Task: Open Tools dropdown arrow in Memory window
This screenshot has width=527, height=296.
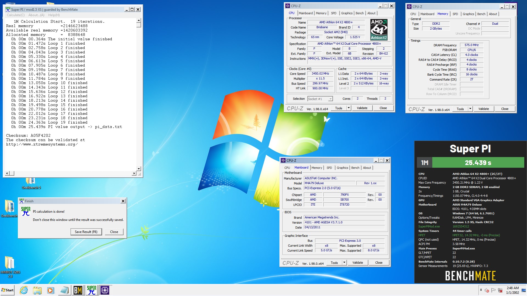Action: [x=470, y=109]
